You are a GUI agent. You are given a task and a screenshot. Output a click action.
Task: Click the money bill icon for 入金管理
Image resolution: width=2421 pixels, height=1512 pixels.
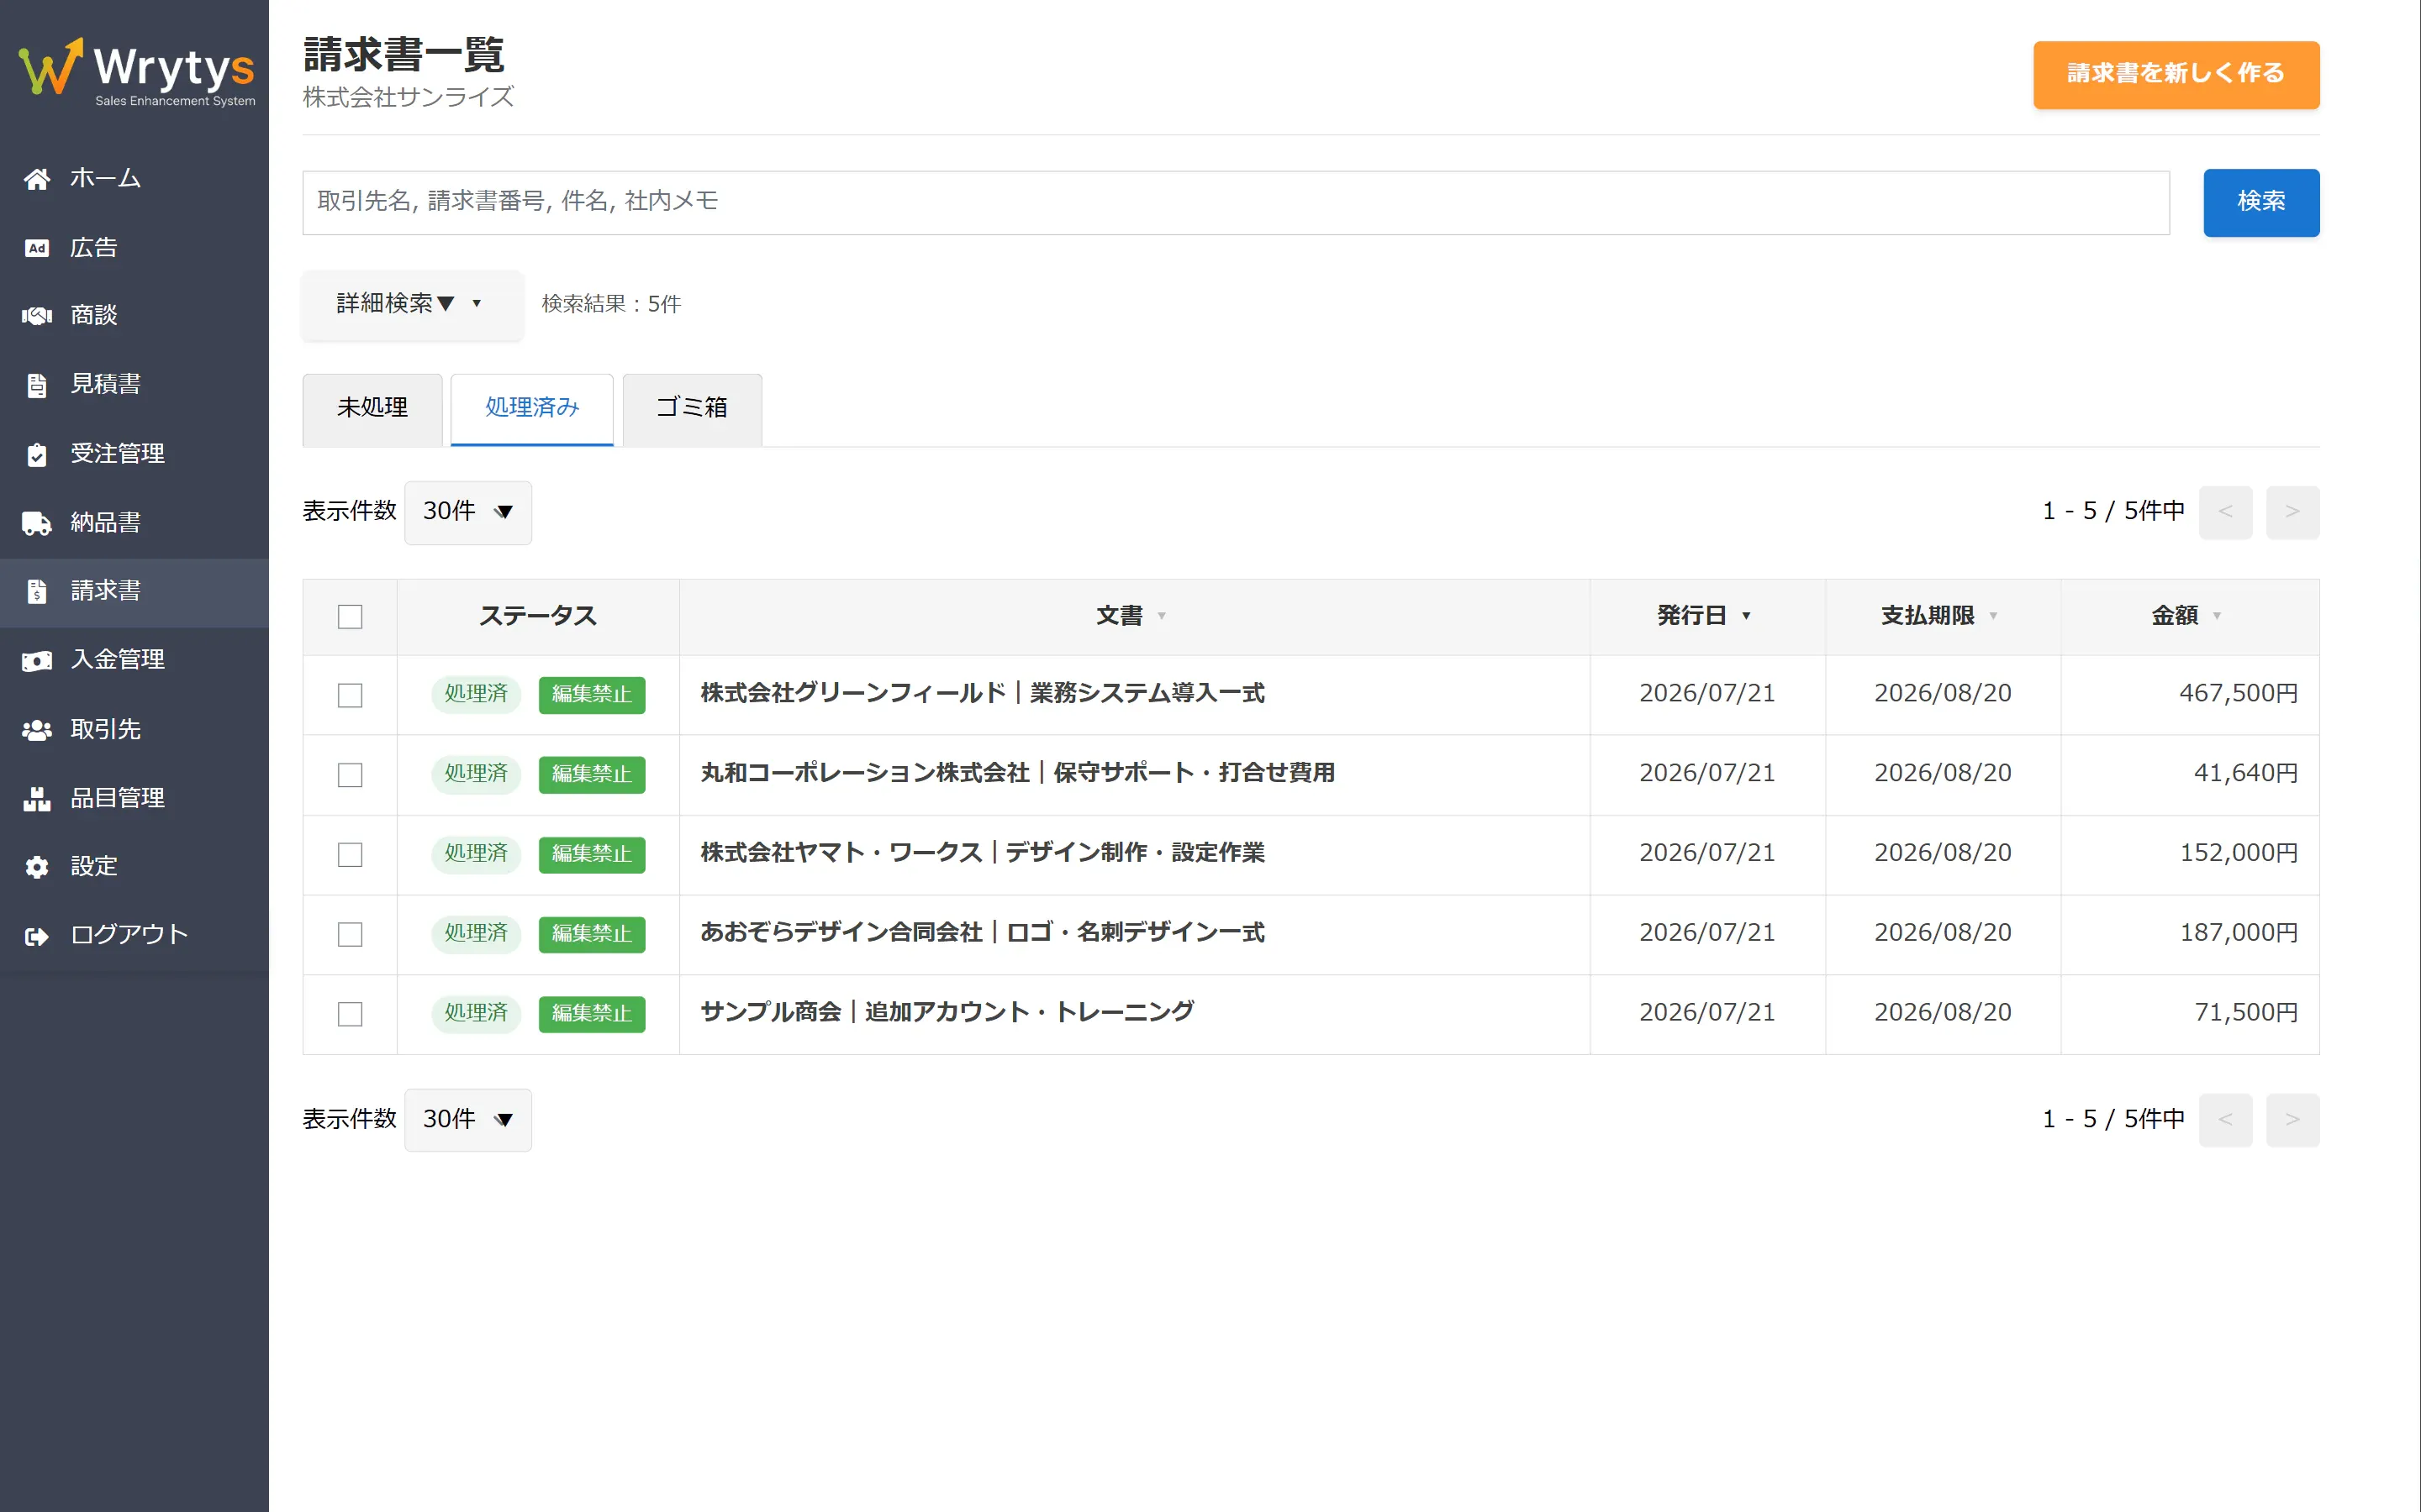37,661
